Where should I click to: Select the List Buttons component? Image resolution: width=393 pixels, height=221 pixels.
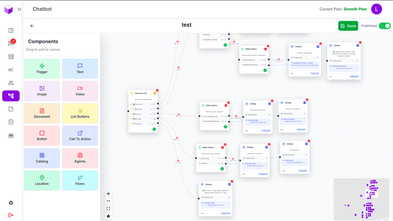80,113
